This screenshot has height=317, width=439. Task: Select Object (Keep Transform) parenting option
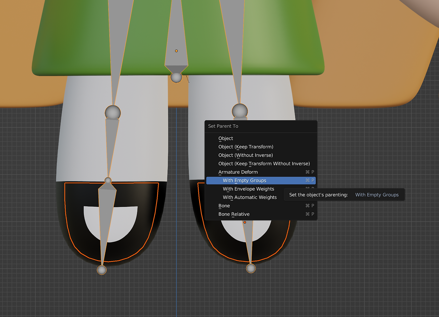261,147
